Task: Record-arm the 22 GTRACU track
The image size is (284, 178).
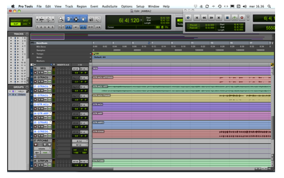Action: 35,99
